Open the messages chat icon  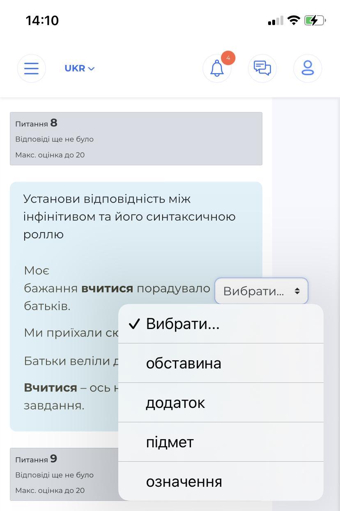pos(262,68)
